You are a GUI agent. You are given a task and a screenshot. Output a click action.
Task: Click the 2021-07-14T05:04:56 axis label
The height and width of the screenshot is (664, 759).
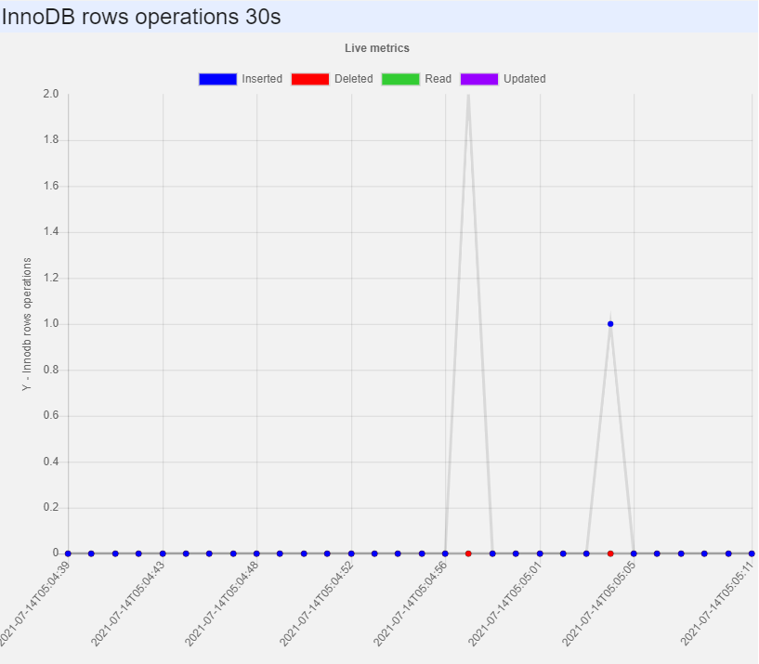click(x=411, y=604)
